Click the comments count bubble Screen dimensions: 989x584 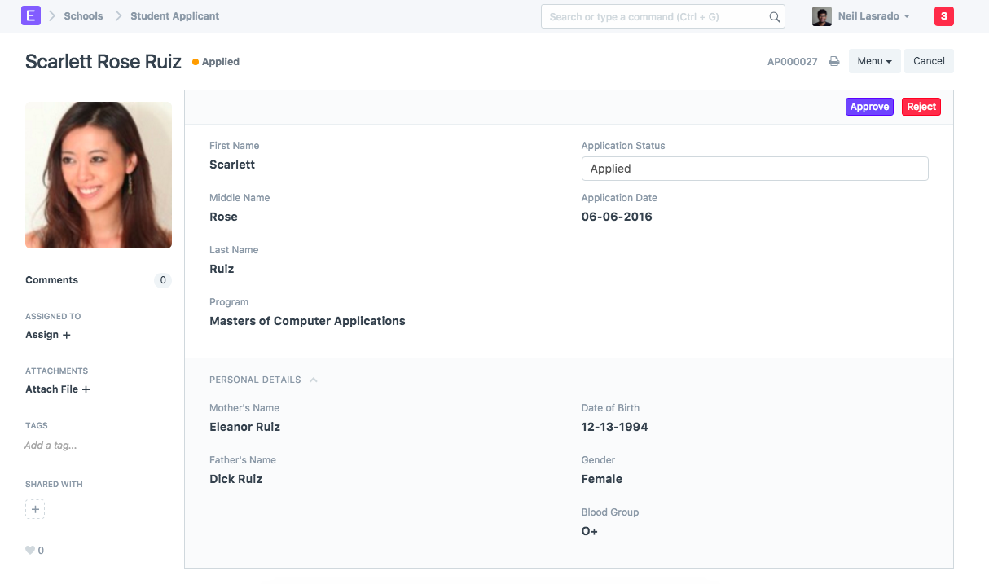coord(163,280)
